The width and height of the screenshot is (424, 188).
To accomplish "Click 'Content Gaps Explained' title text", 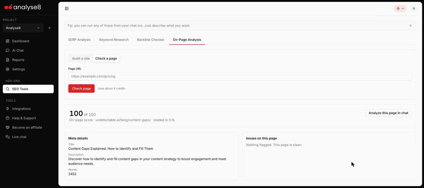I will (111, 149).
